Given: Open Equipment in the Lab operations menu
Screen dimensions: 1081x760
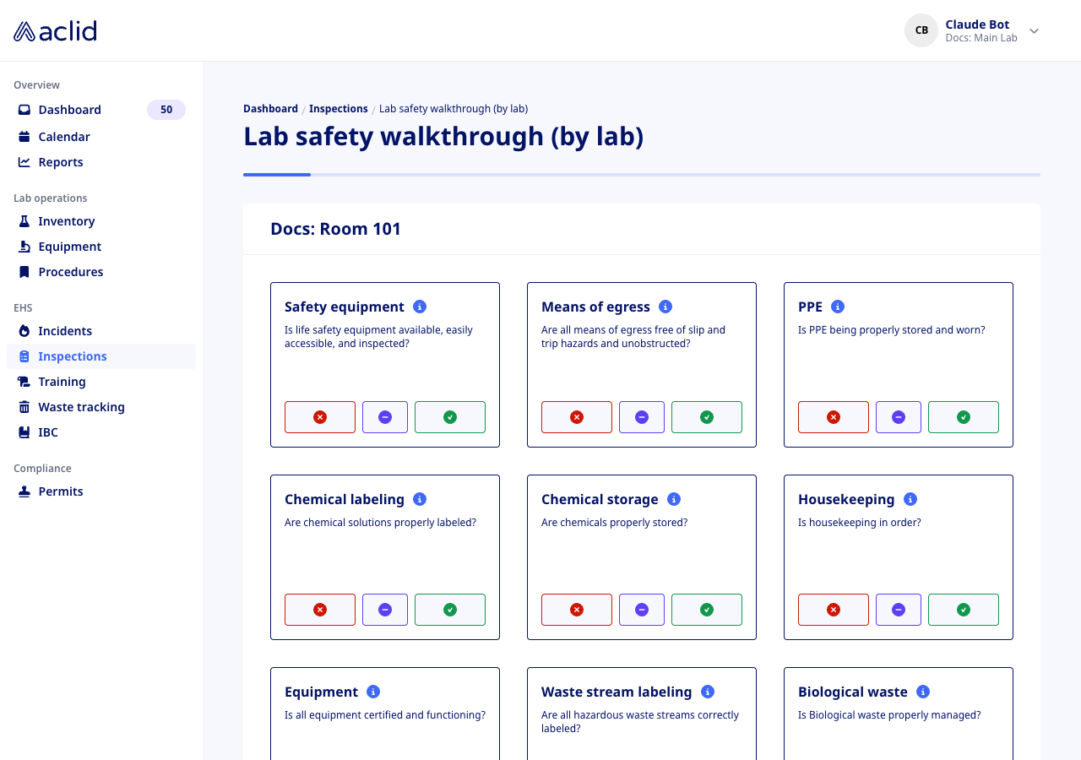Looking at the screenshot, I should 101,247.
